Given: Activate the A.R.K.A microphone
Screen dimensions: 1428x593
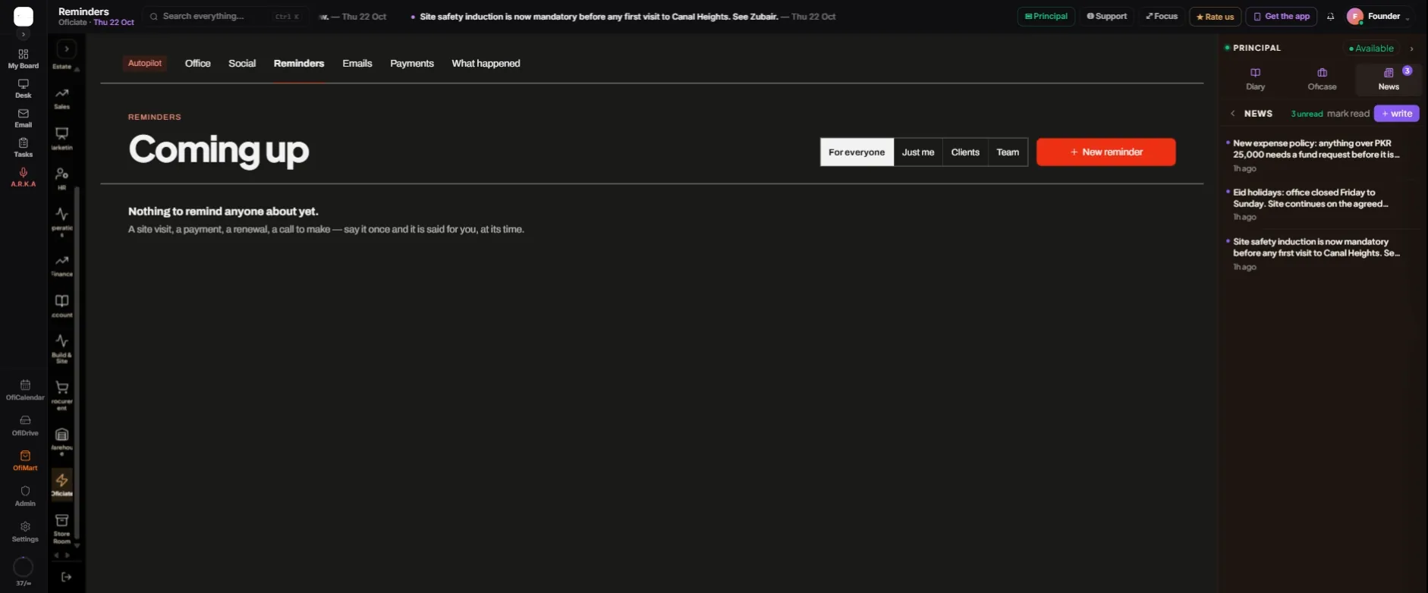Looking at the screenshot, I should tap(24, 177).
